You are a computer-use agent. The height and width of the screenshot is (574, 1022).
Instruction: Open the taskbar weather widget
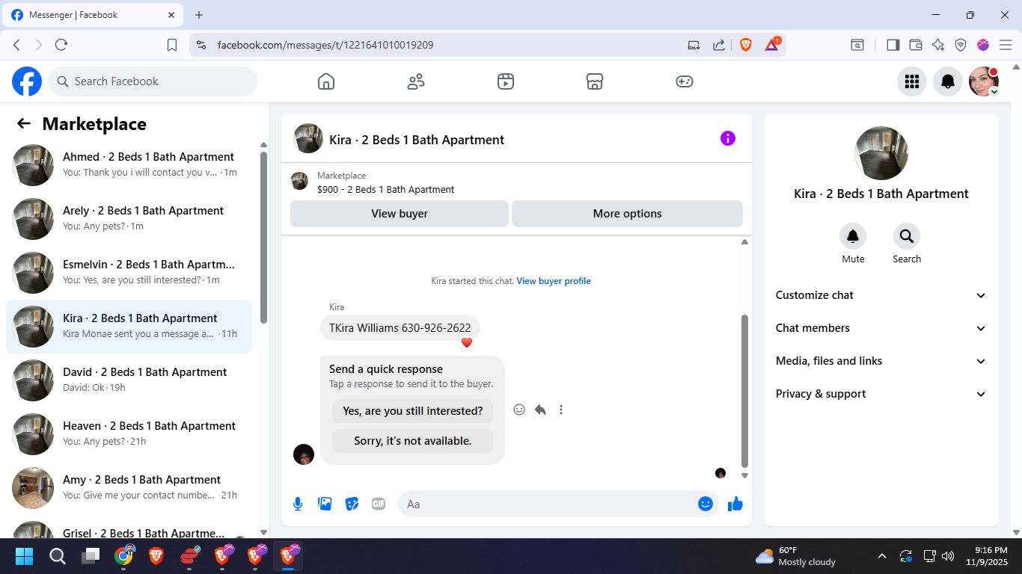(x=795, y=556)
